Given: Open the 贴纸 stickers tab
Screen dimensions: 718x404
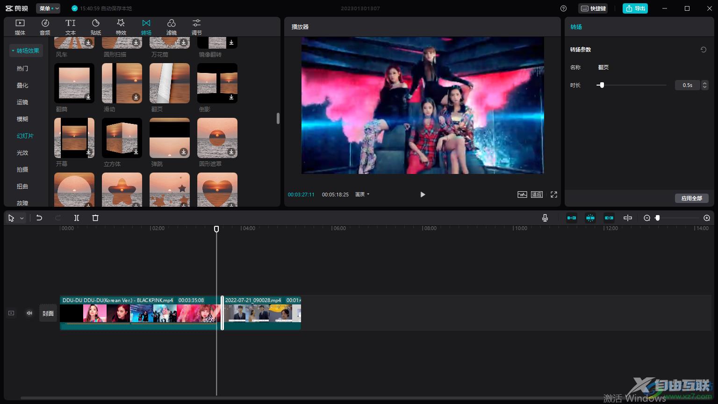Looking at the screenshot, I should point(96,27).
